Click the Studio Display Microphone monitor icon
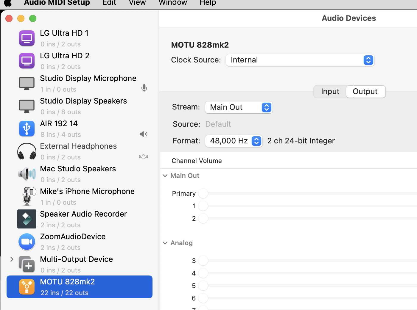The width and height of the screenshot is (417, 310). click(27, 84)
